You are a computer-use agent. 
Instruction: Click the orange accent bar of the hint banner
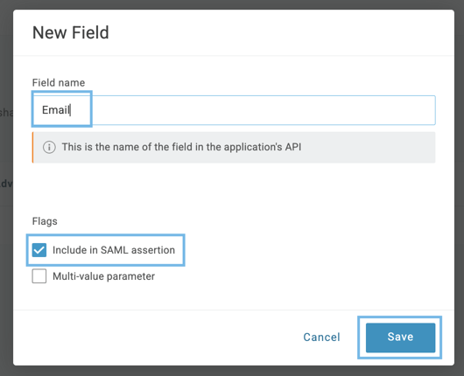(x=32, y=147)
